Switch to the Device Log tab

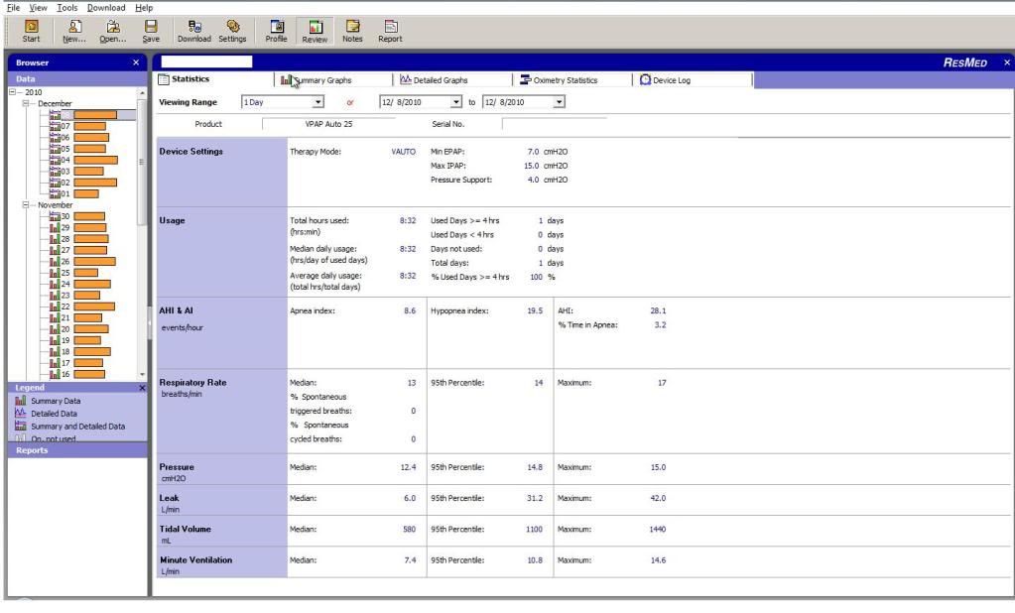(693, 80)
